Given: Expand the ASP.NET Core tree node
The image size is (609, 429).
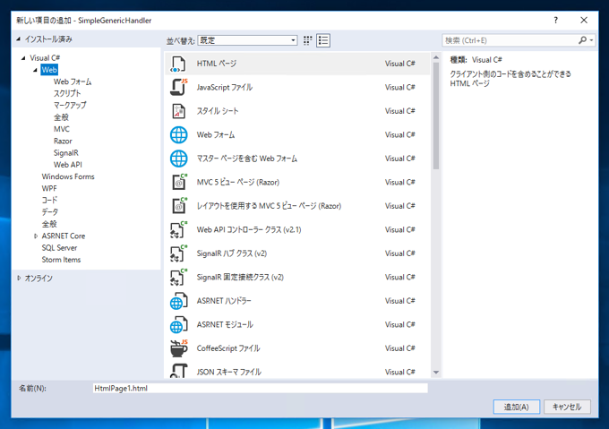Looking at the screenshot, I should click(x=36, y=236).
